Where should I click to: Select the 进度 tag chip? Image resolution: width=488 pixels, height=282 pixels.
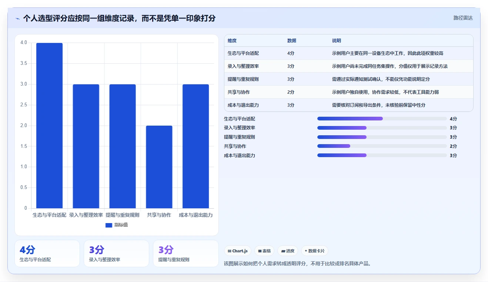pos(288,251)
